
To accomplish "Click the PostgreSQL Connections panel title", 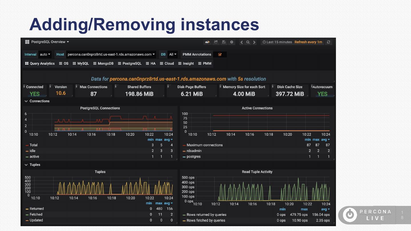I will coord(100,108).
